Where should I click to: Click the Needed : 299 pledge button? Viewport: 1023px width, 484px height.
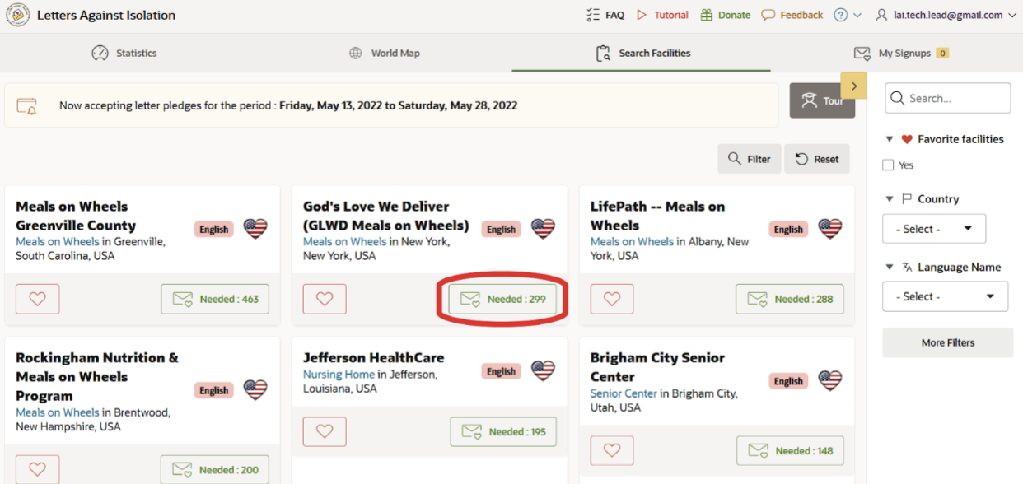pyautogui.click(x=503, y=299)
